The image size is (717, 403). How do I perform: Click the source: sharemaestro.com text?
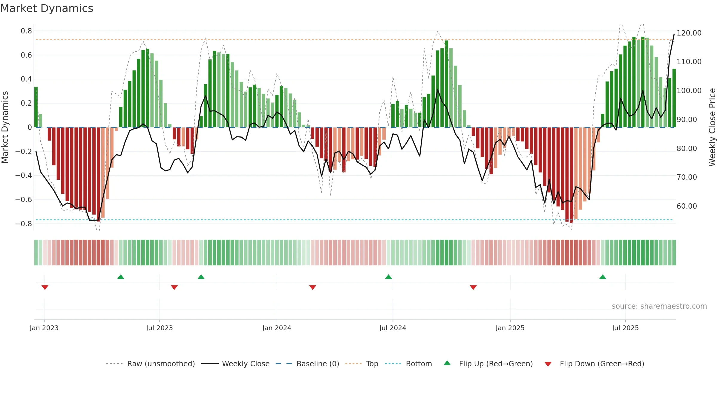tap(659, 306)
